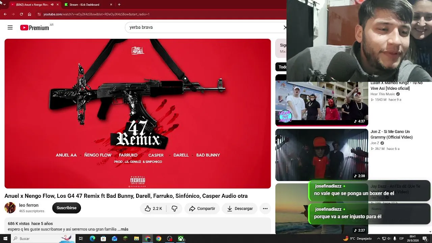Open the weather widget 9°C Despejado
The height and width of the screenshot is (243, 432).
click(x=358, y=239)
